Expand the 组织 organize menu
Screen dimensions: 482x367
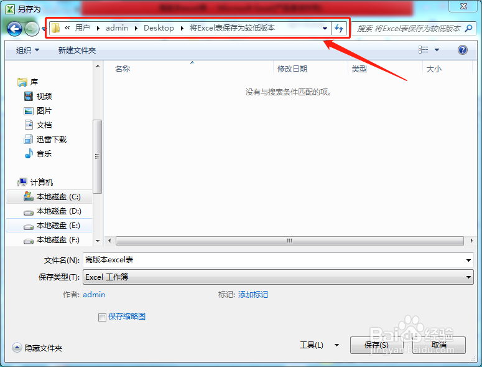[x=27, y=50]
